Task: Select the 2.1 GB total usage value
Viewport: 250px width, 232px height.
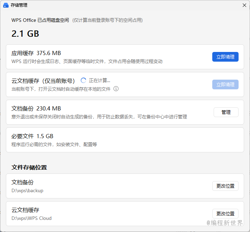Action: [x=25, y=34]
